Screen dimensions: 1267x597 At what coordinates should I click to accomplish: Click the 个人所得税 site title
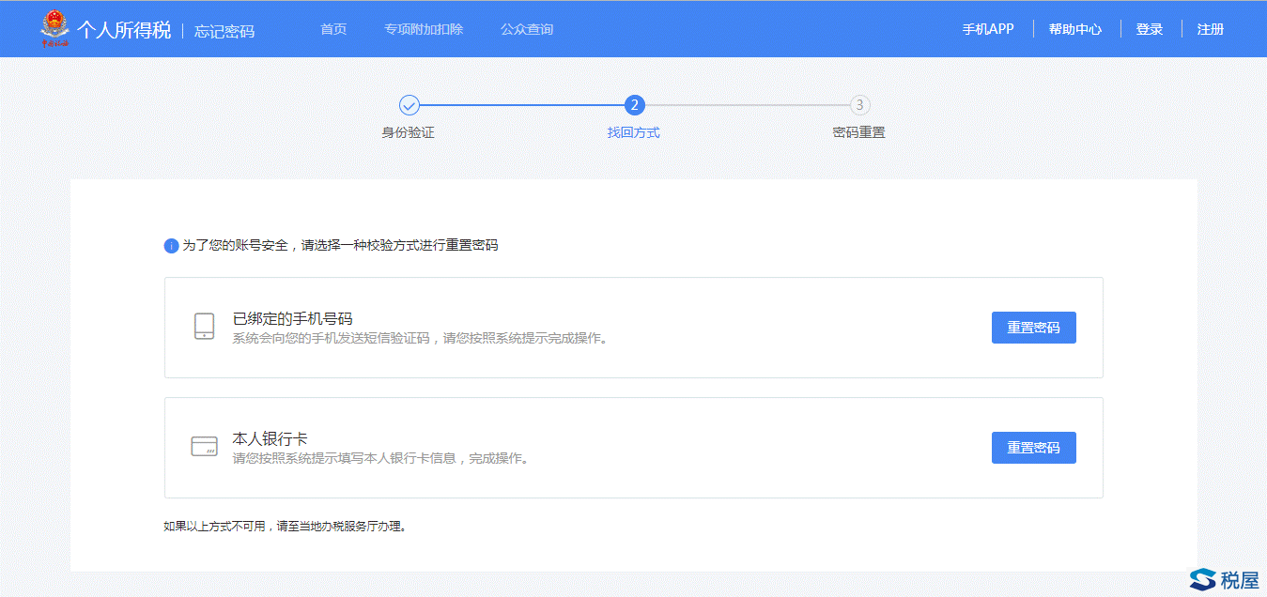coord(124,30)
